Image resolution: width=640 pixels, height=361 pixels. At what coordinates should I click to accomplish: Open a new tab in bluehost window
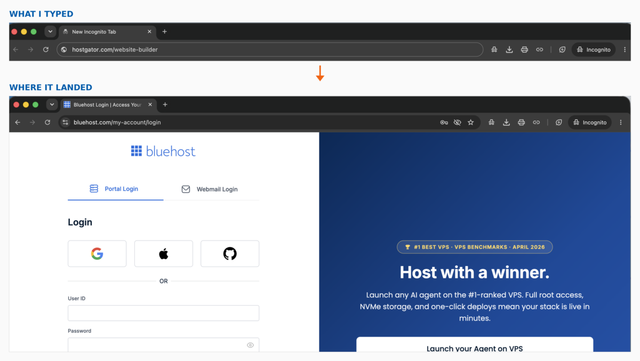tap(165, 105)
